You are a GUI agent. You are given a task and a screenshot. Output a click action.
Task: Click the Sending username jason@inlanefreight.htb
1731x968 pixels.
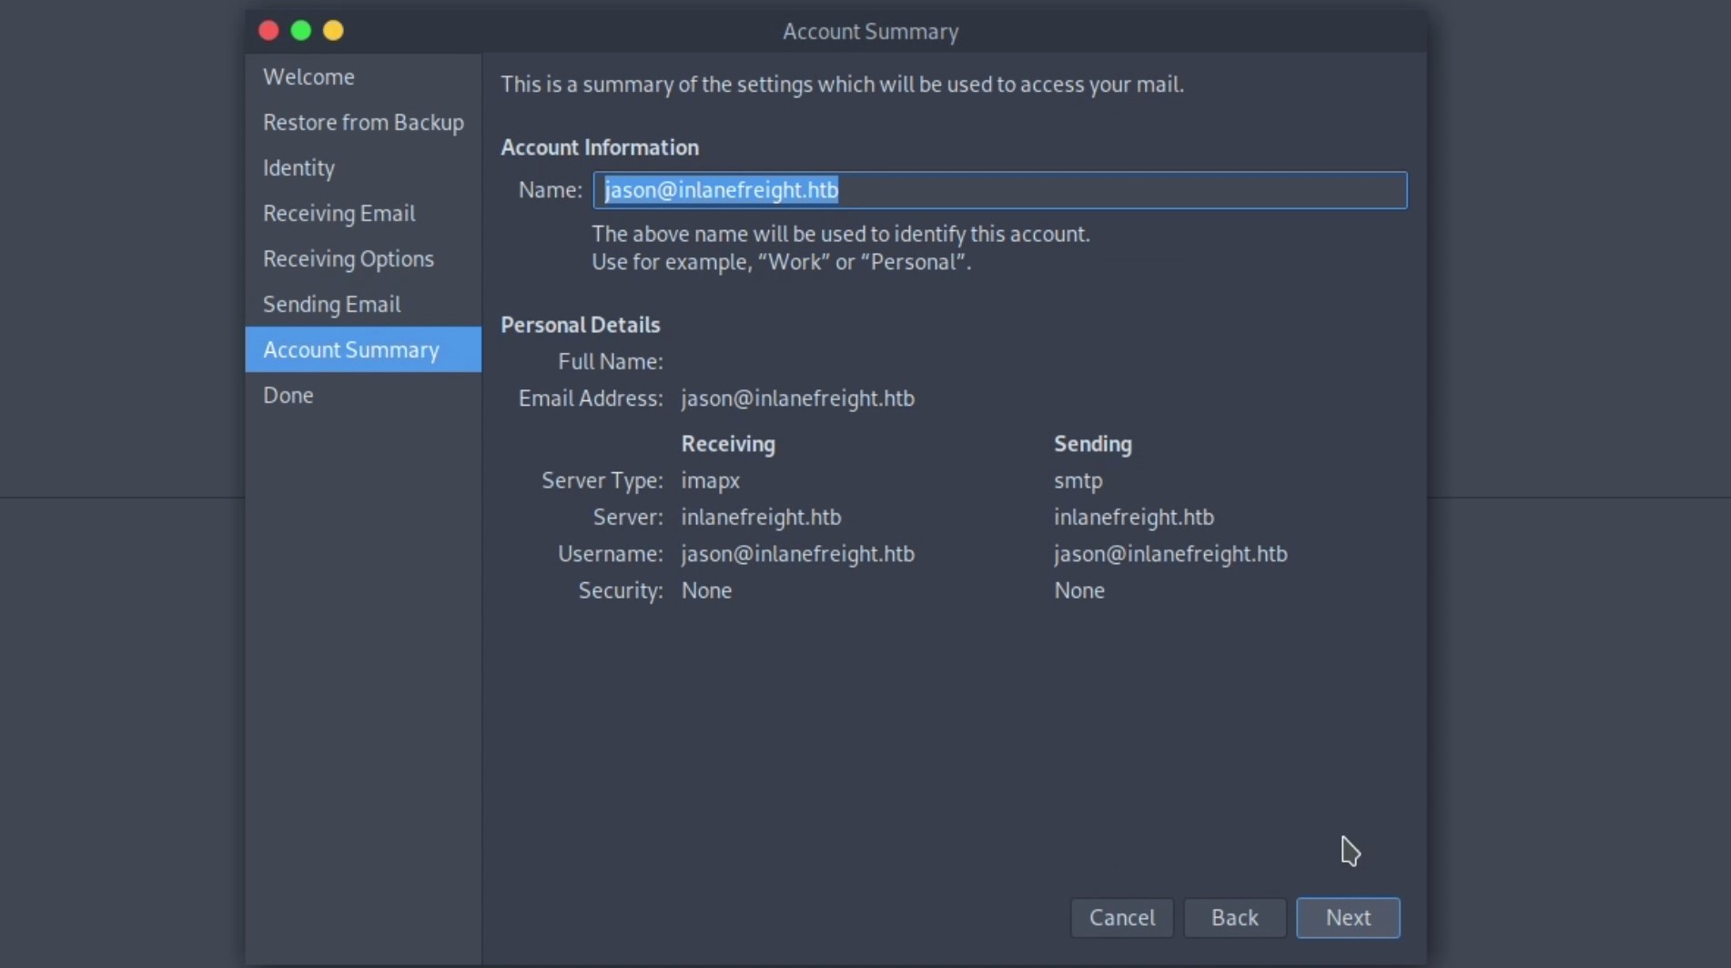click(x=1170, y=554)
